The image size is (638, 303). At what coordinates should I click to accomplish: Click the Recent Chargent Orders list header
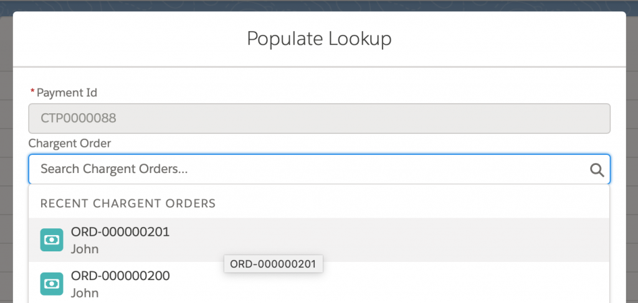128,203
